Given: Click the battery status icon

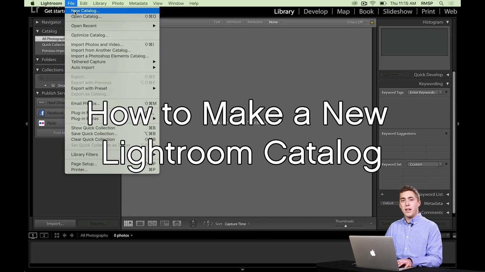Looking at the screenshot, I should (383, 3).
